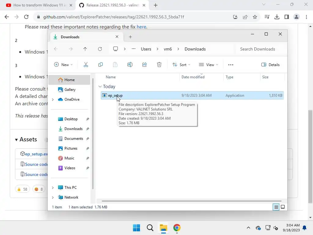
Task: Toggle Chrome side panel icon
Action: pyautogui.click(x=287, y=17)
